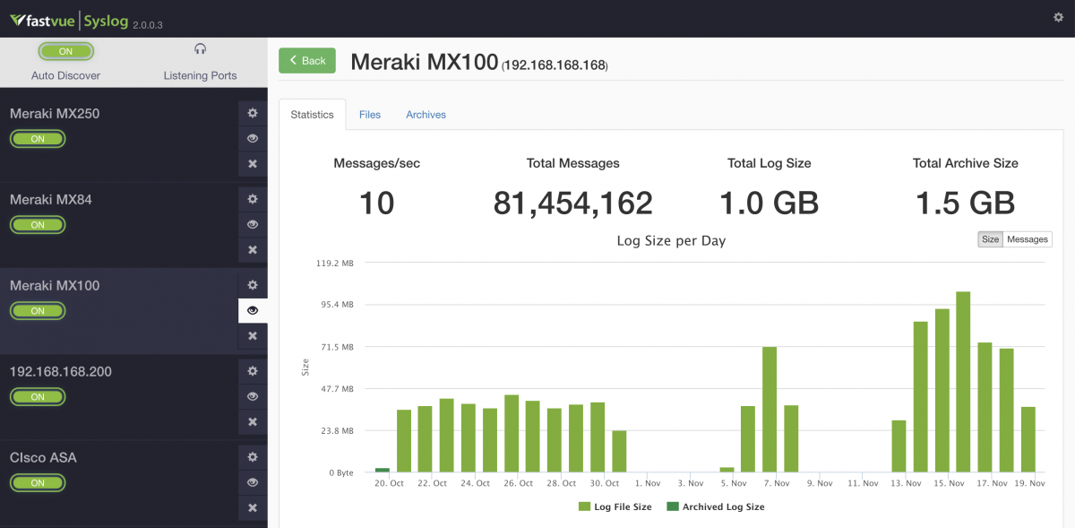Open the Archives tab
This screenshot has height=528, width=1075.
click(426, 114)
